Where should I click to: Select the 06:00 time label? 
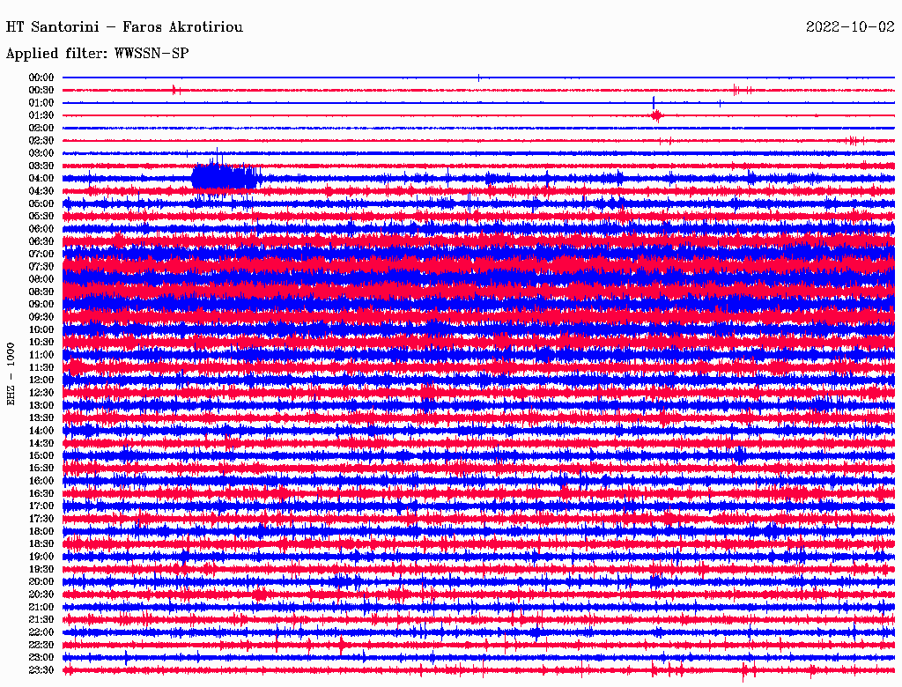[x=41, y=228]
